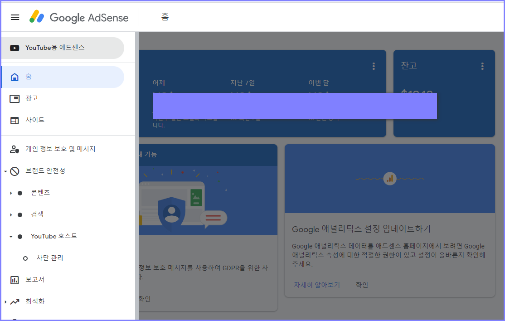Click the sidebar vertical scrollbar
505x321 pixels.
point(137,175)
